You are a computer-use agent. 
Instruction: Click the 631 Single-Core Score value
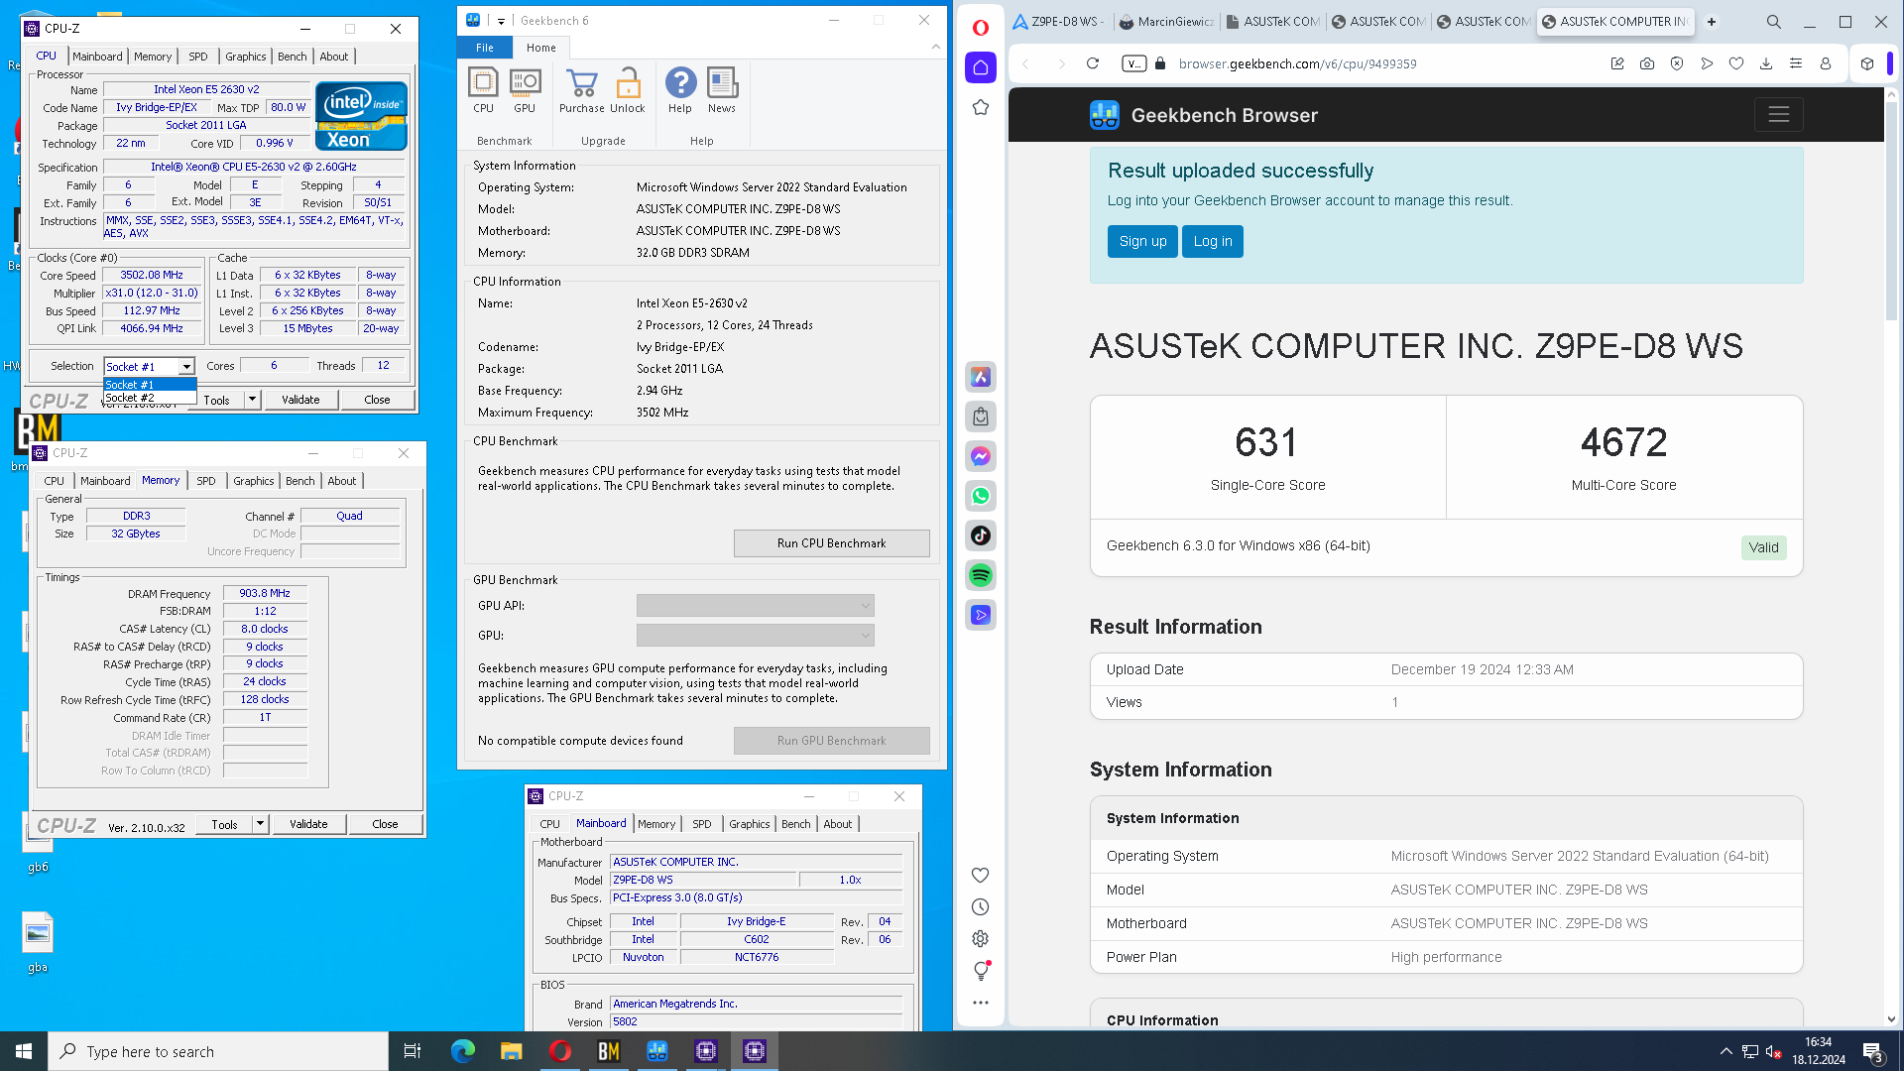point(1266,442)
